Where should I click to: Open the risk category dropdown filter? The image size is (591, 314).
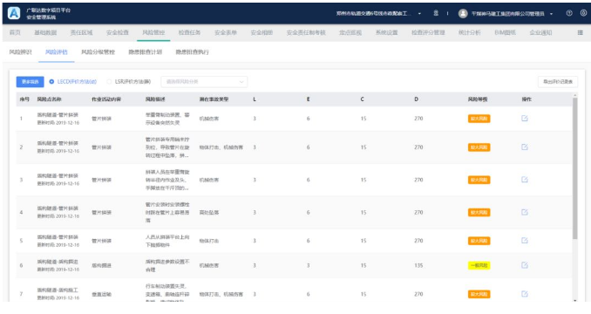click(x=204, y=82)
